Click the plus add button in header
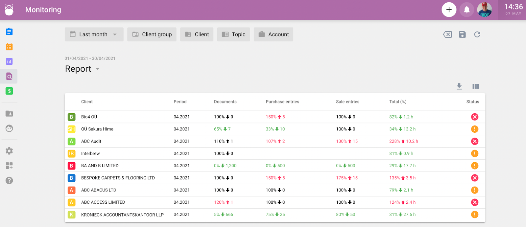 point(449,10)
